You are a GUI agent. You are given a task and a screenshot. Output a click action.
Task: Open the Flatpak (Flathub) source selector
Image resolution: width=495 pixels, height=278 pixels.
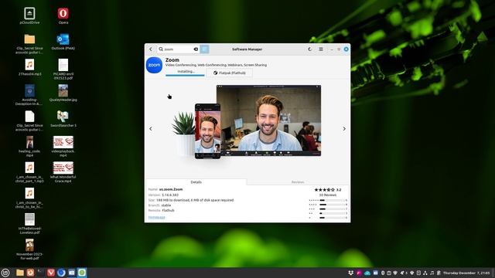click(229, 73)
